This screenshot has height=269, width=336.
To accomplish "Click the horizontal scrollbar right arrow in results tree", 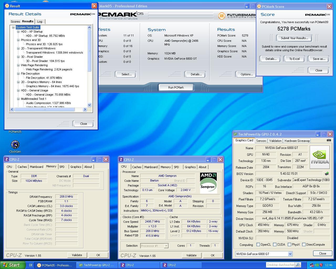I will pos(85,109).
